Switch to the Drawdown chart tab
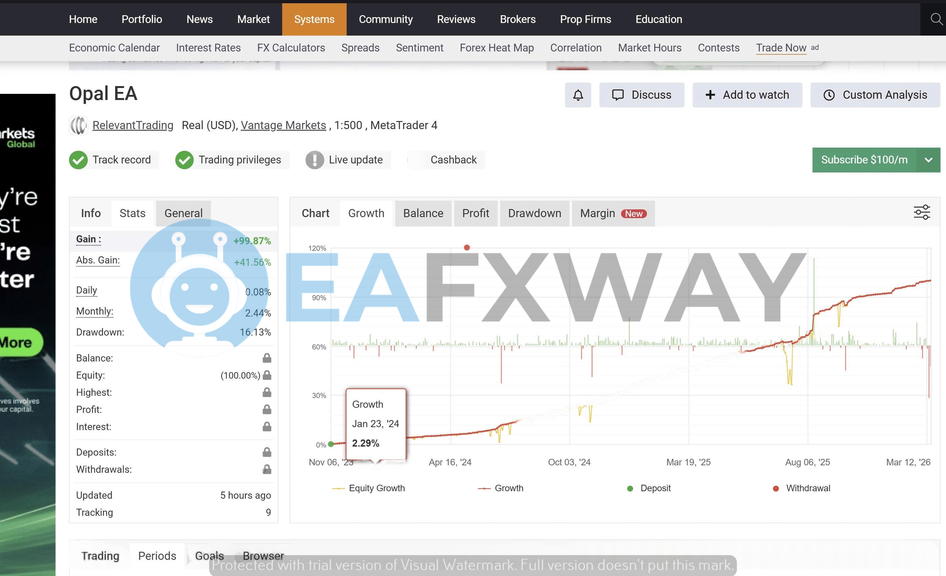Image resolution: width=946 pixels, height=576 pixels. [x=535, y=213]
